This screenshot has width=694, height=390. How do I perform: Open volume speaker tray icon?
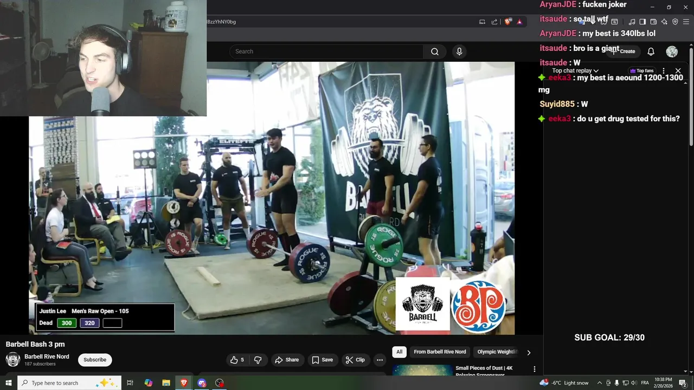634,383
